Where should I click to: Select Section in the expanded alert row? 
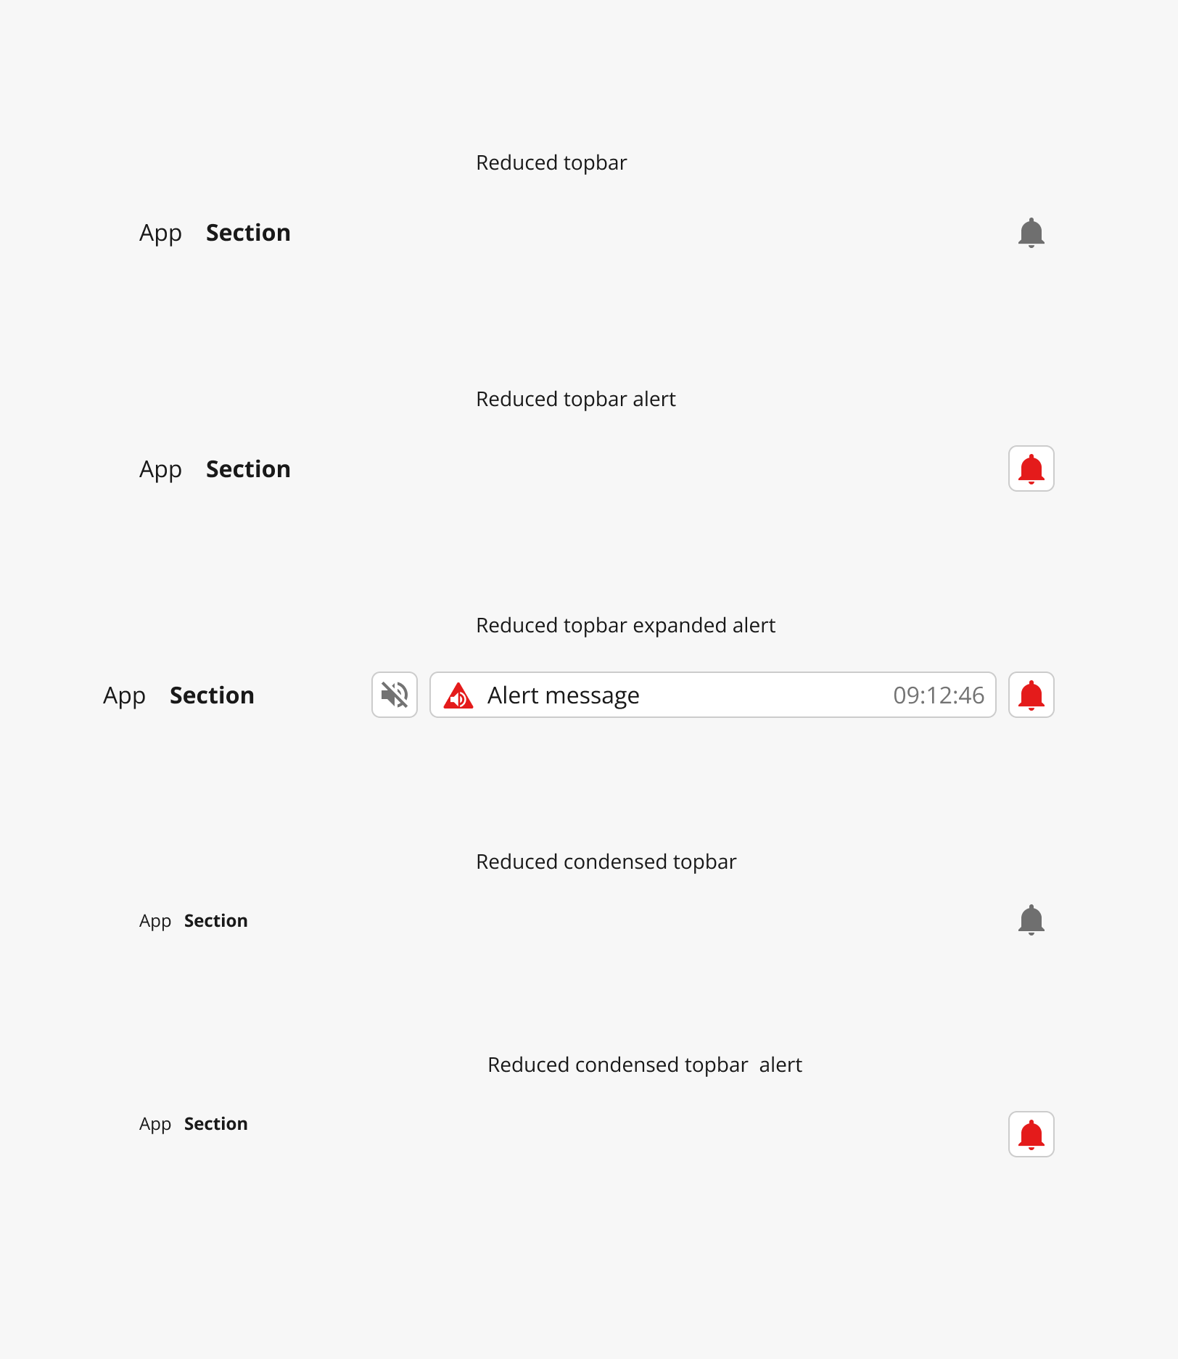point(212,695)
